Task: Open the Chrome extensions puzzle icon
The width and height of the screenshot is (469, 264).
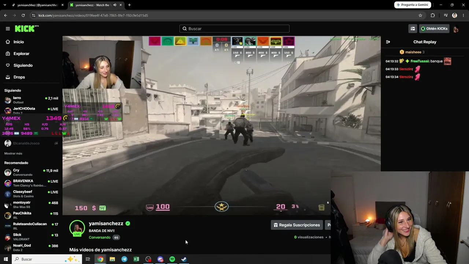Action: [433, 15]
